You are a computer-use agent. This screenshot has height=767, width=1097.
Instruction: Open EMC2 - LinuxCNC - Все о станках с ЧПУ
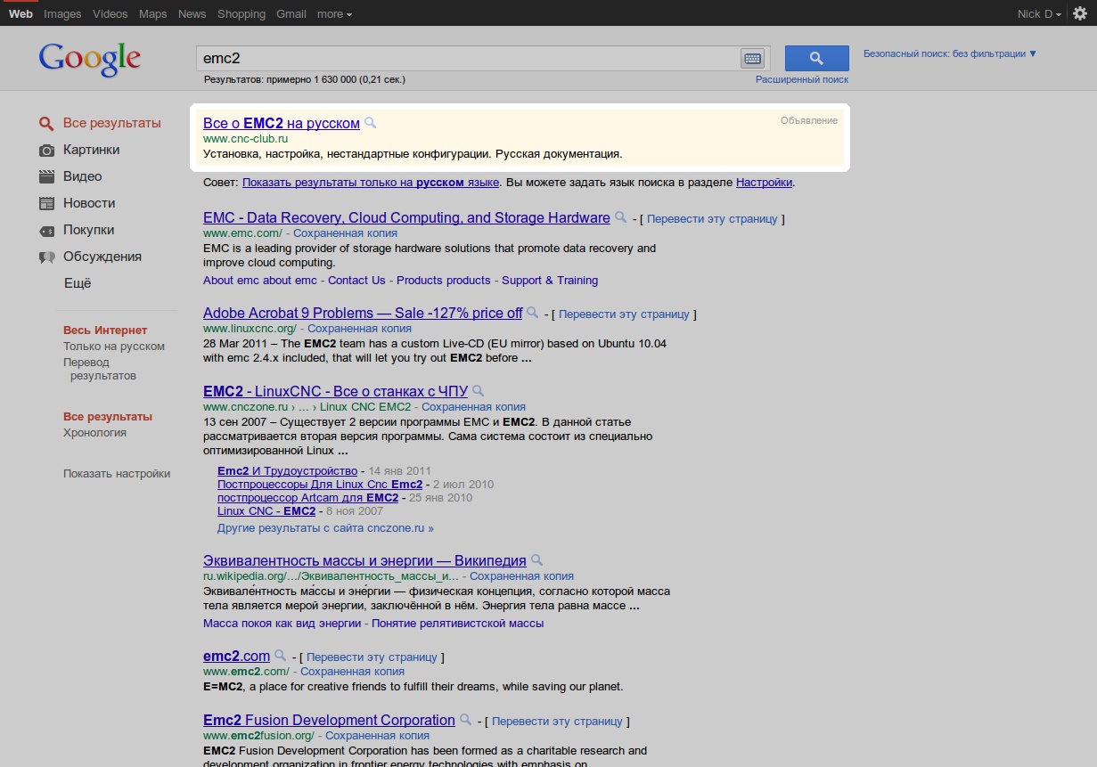click(x=335, y=391)
